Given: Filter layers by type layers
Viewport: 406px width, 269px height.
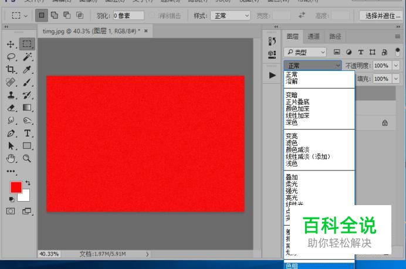Looking at the screenshot, I should [x=361, y=52].
